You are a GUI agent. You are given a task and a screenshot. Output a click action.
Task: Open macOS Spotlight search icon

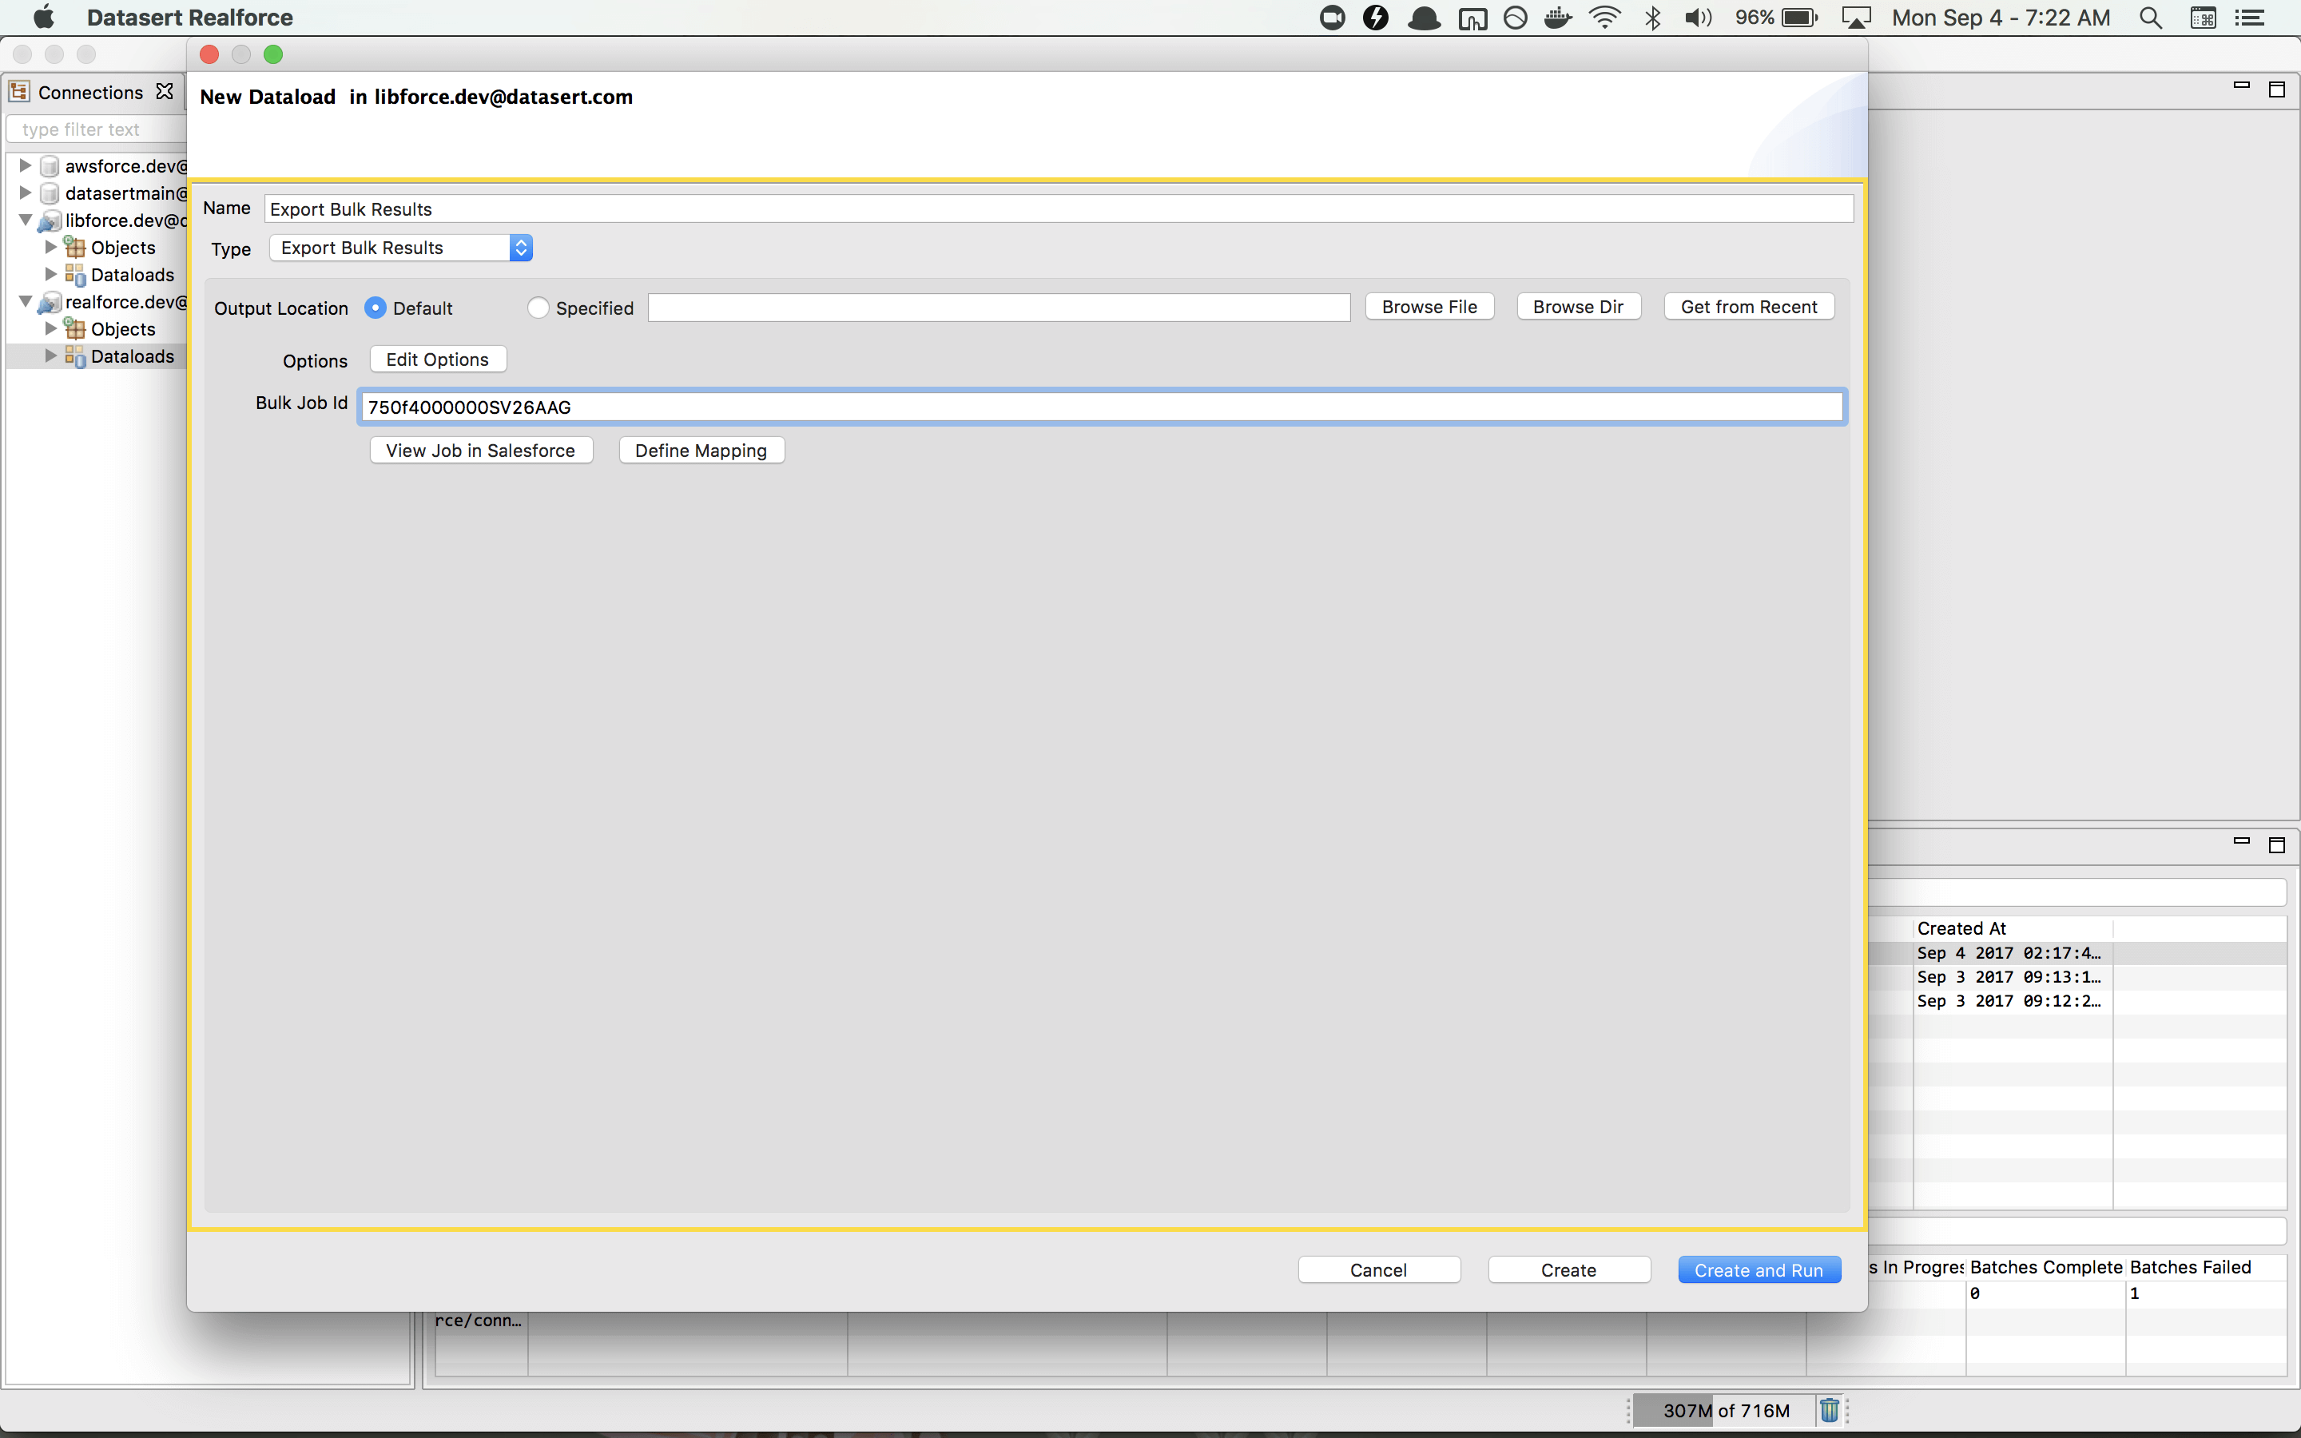pyautogui.click(x=2150, y=18)
